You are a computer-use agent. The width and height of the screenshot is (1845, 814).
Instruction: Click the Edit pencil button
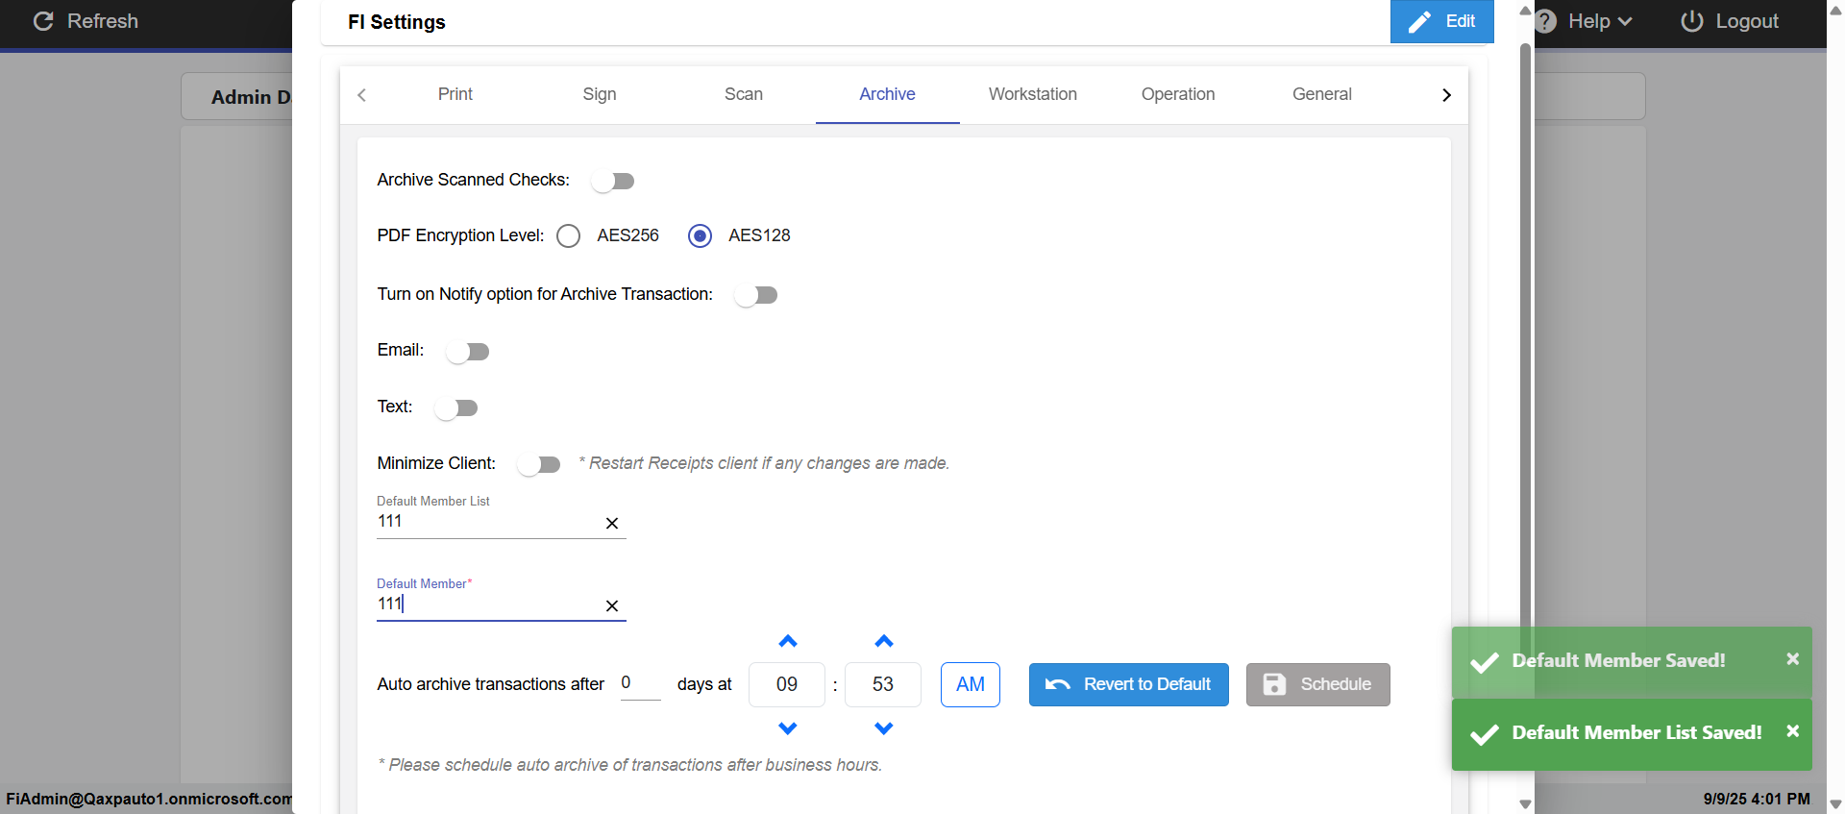click(1441, 21)
